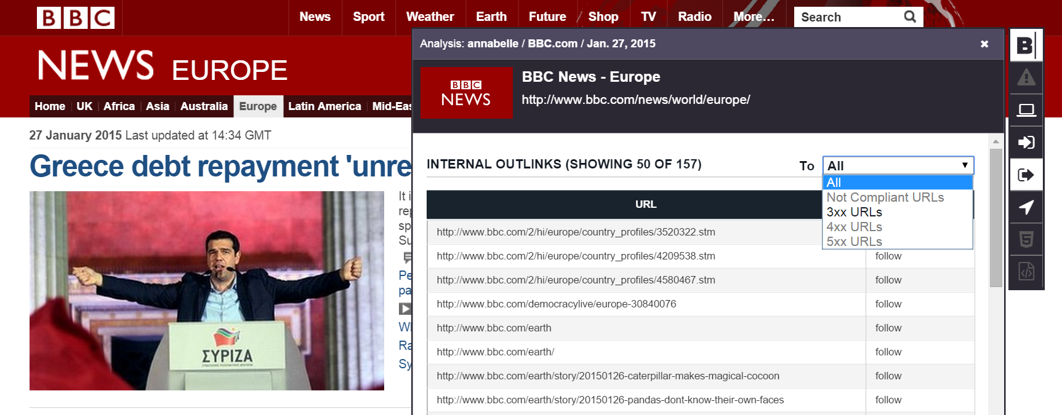
Task: Click 'follow' in the caterpillar story row
Action: (888, 376)
